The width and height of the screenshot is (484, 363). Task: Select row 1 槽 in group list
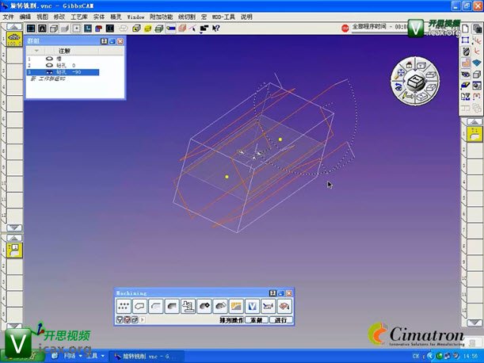coord(63,59)
